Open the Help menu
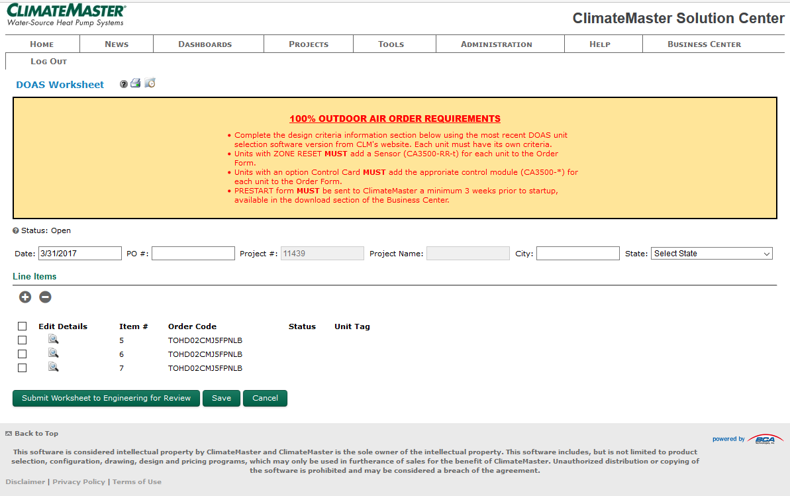 [x=600, y=44]
